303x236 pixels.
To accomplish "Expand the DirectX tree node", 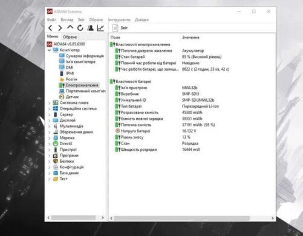I will tap(49, 144).
